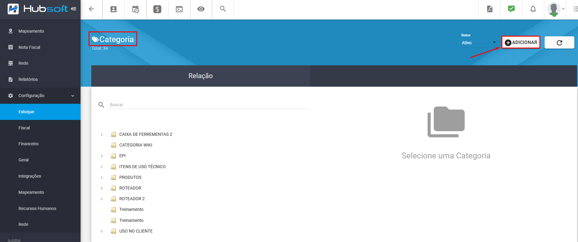This screenshot has width=578, height=242.
Task: Open the search magnifier in top toolbar
Action: 223,9
